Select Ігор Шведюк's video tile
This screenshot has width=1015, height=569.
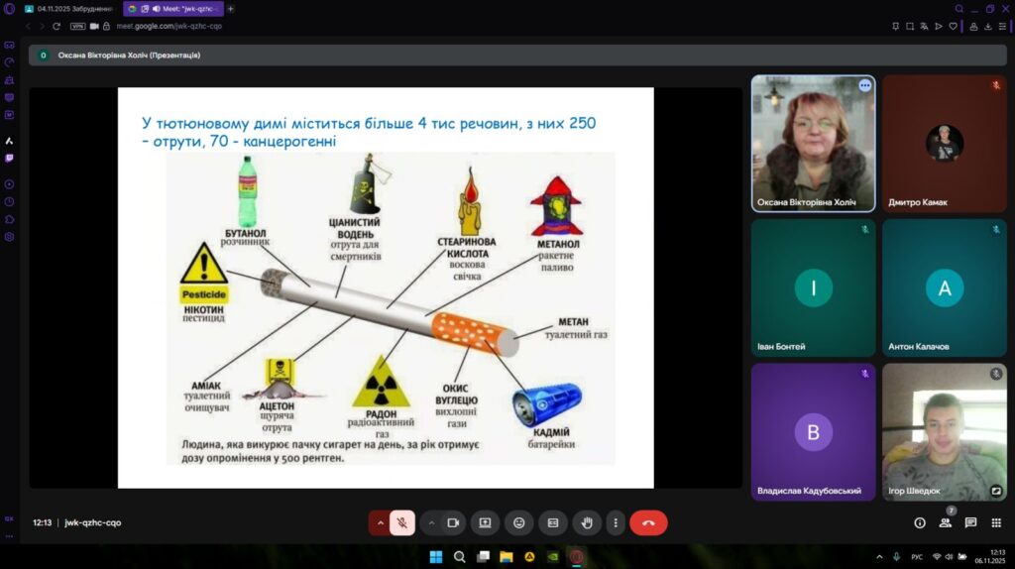pyautogui.click(x=944, y=431)
